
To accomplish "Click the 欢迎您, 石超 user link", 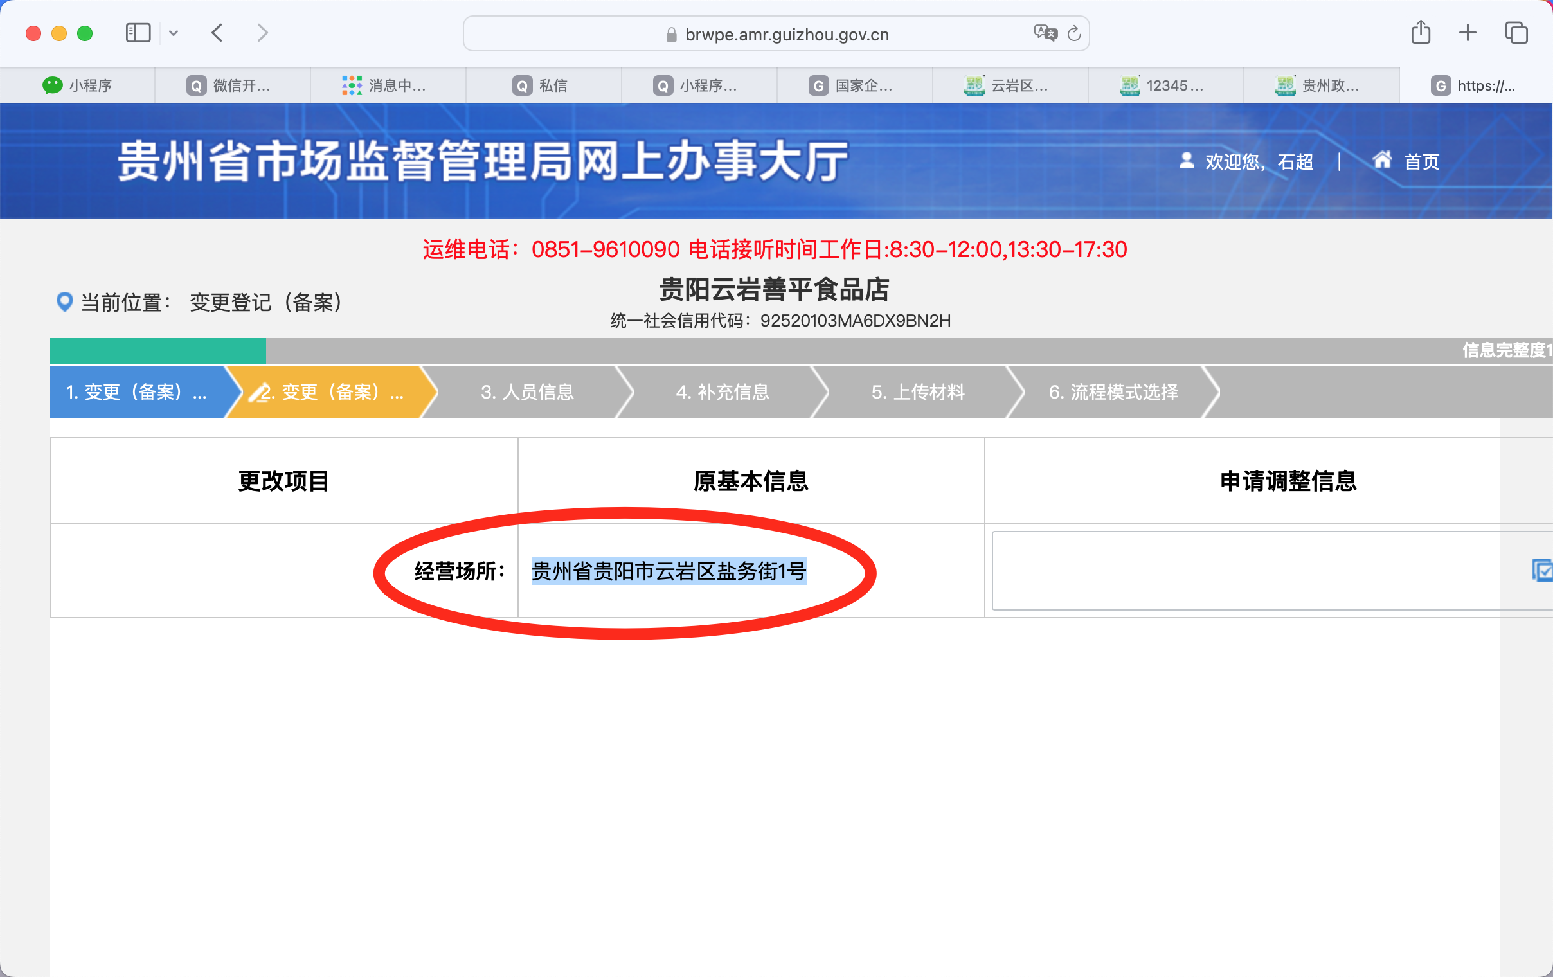I will click(1257, 161).
